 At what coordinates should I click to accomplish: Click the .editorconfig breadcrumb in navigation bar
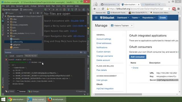(x=26, y=10)
